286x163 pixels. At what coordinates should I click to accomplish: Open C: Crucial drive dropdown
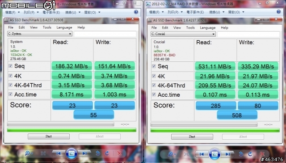pyautogui.click(x=183, y=34)
